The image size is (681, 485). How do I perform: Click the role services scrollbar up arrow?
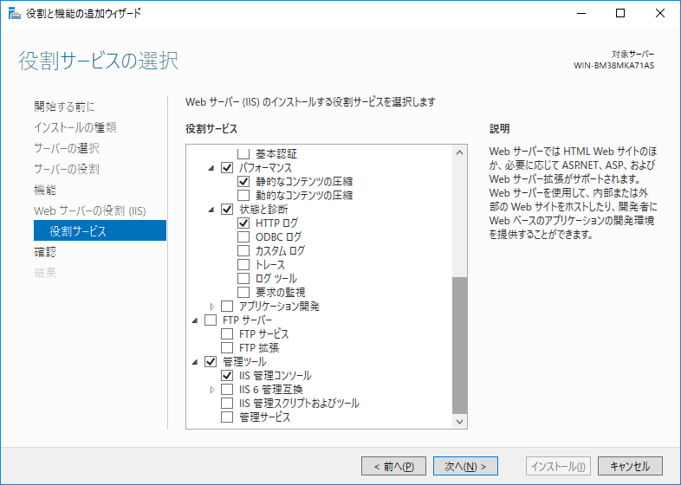460,152
